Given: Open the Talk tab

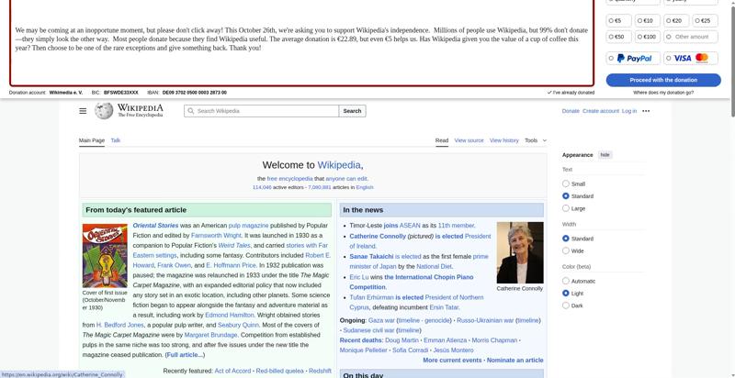Looking at the screenshot, I should click(x=116, y=140).
